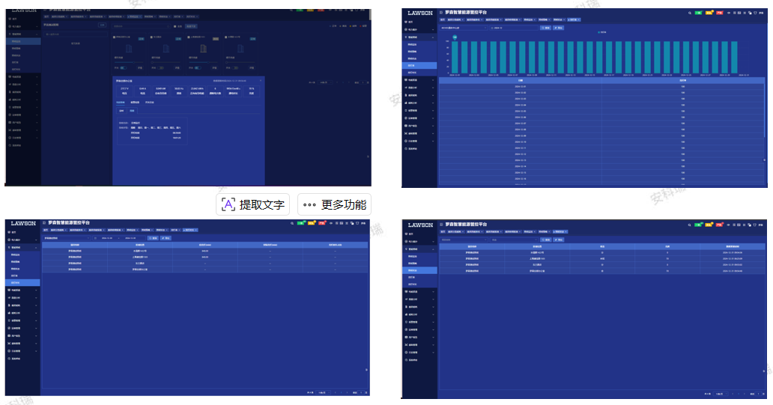This screenshot has width=773, height=405.
Task: Open page-size dropdown in date-range table window footer
Action: coord(324,392)
